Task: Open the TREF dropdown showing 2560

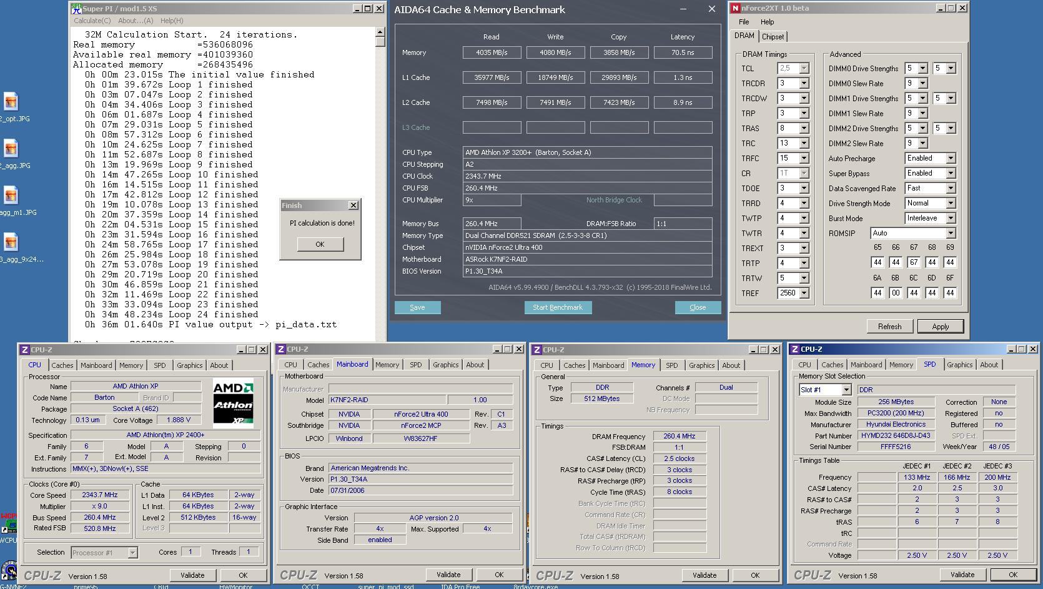Action: pyautogui.click(x=804, y=293)
